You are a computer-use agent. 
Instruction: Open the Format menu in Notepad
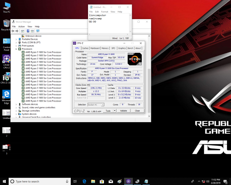[x=104, y=12]
